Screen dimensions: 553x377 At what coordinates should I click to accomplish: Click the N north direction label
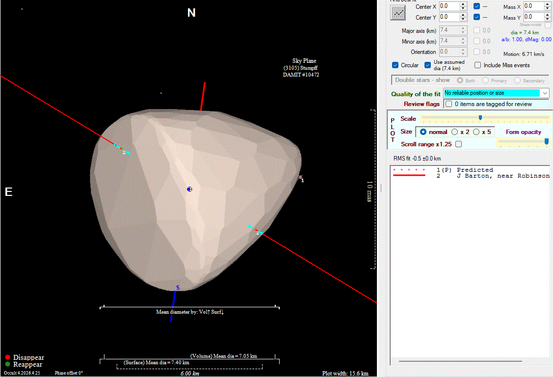click(x=191, y=13)
